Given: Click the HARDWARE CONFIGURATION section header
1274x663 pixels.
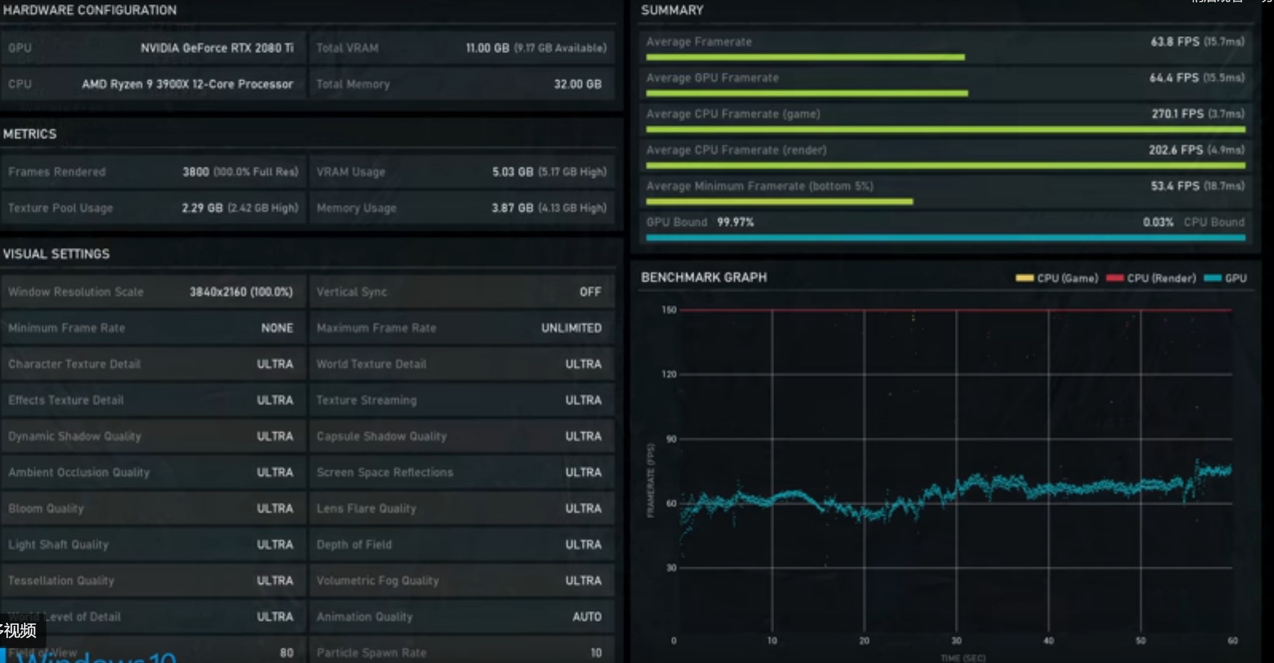Looking at the screenshot, I should (x=89, y=10).
